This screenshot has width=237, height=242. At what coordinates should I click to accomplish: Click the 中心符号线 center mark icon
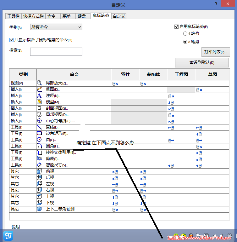click(x=39, y=121)
